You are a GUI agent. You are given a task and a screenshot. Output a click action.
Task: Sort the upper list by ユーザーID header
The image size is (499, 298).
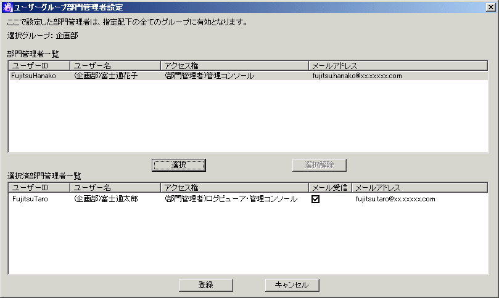(39, 65)
